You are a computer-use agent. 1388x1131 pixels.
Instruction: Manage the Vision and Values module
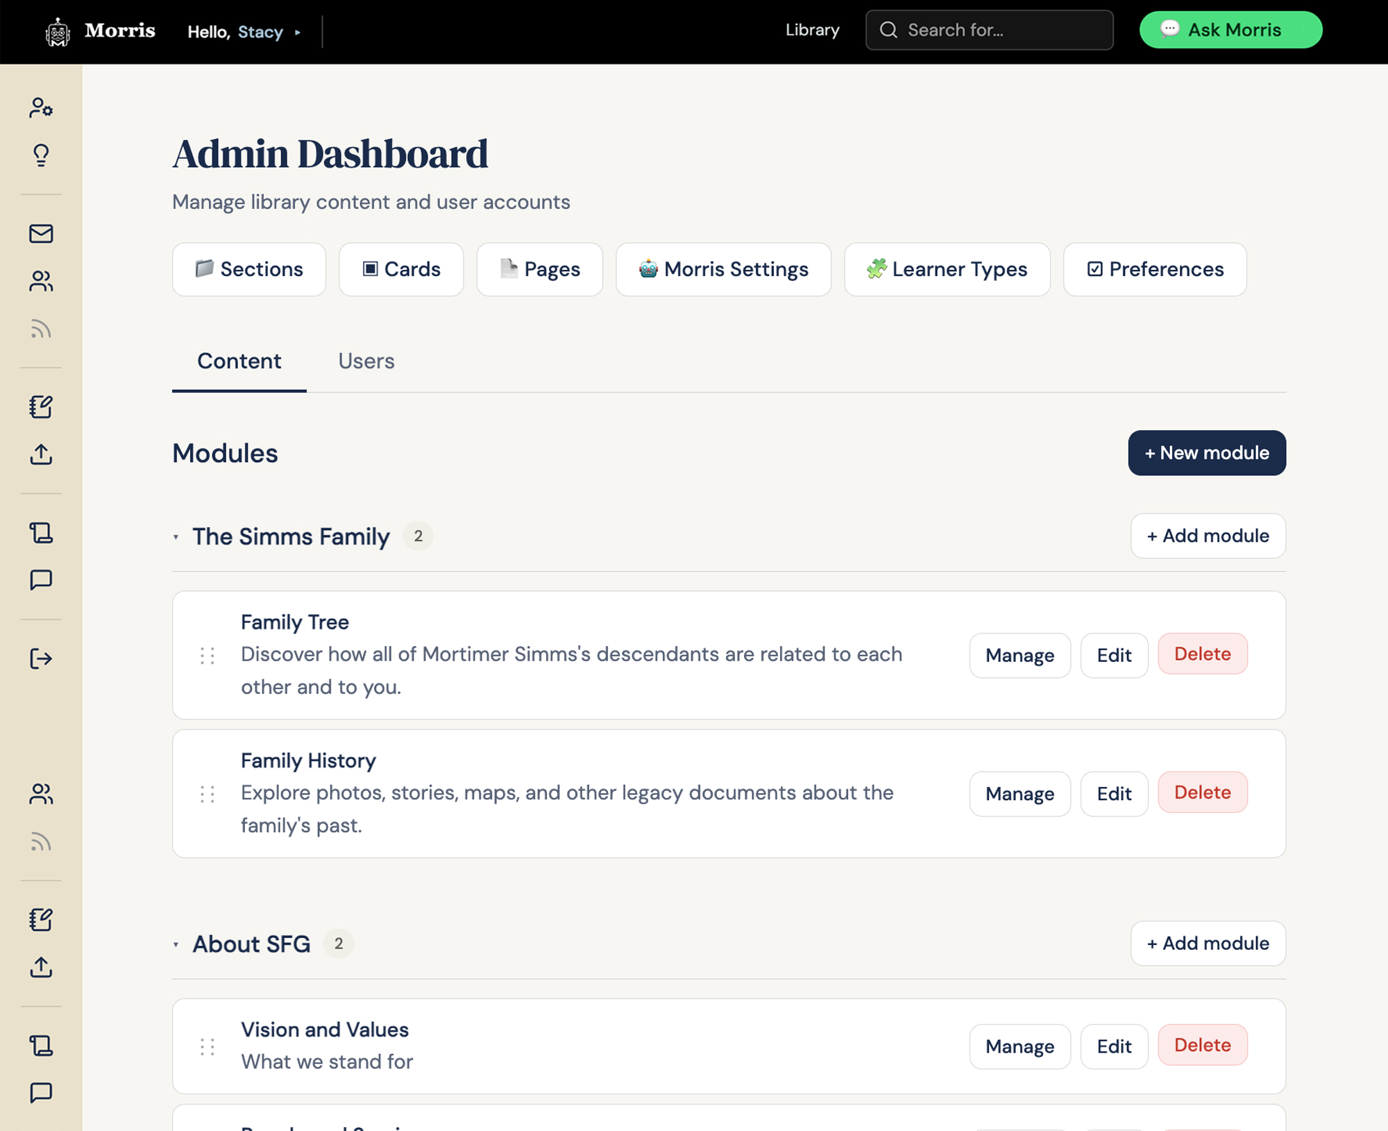[x=1020, y=1046]
